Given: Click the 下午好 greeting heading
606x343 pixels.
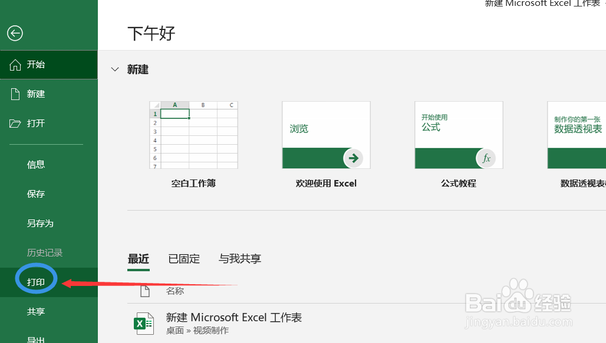Looking at the screenshot, I should (x=151, y=34).
